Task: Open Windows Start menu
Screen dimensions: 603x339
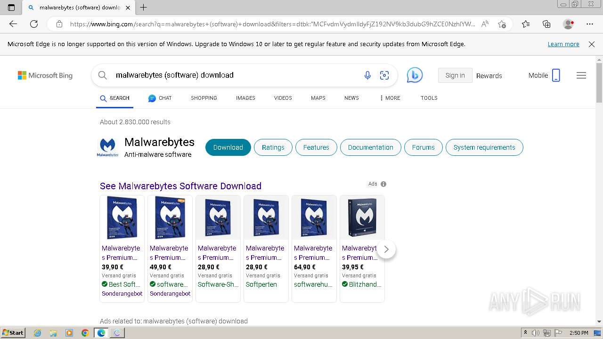Action: [x=13, y=333]
